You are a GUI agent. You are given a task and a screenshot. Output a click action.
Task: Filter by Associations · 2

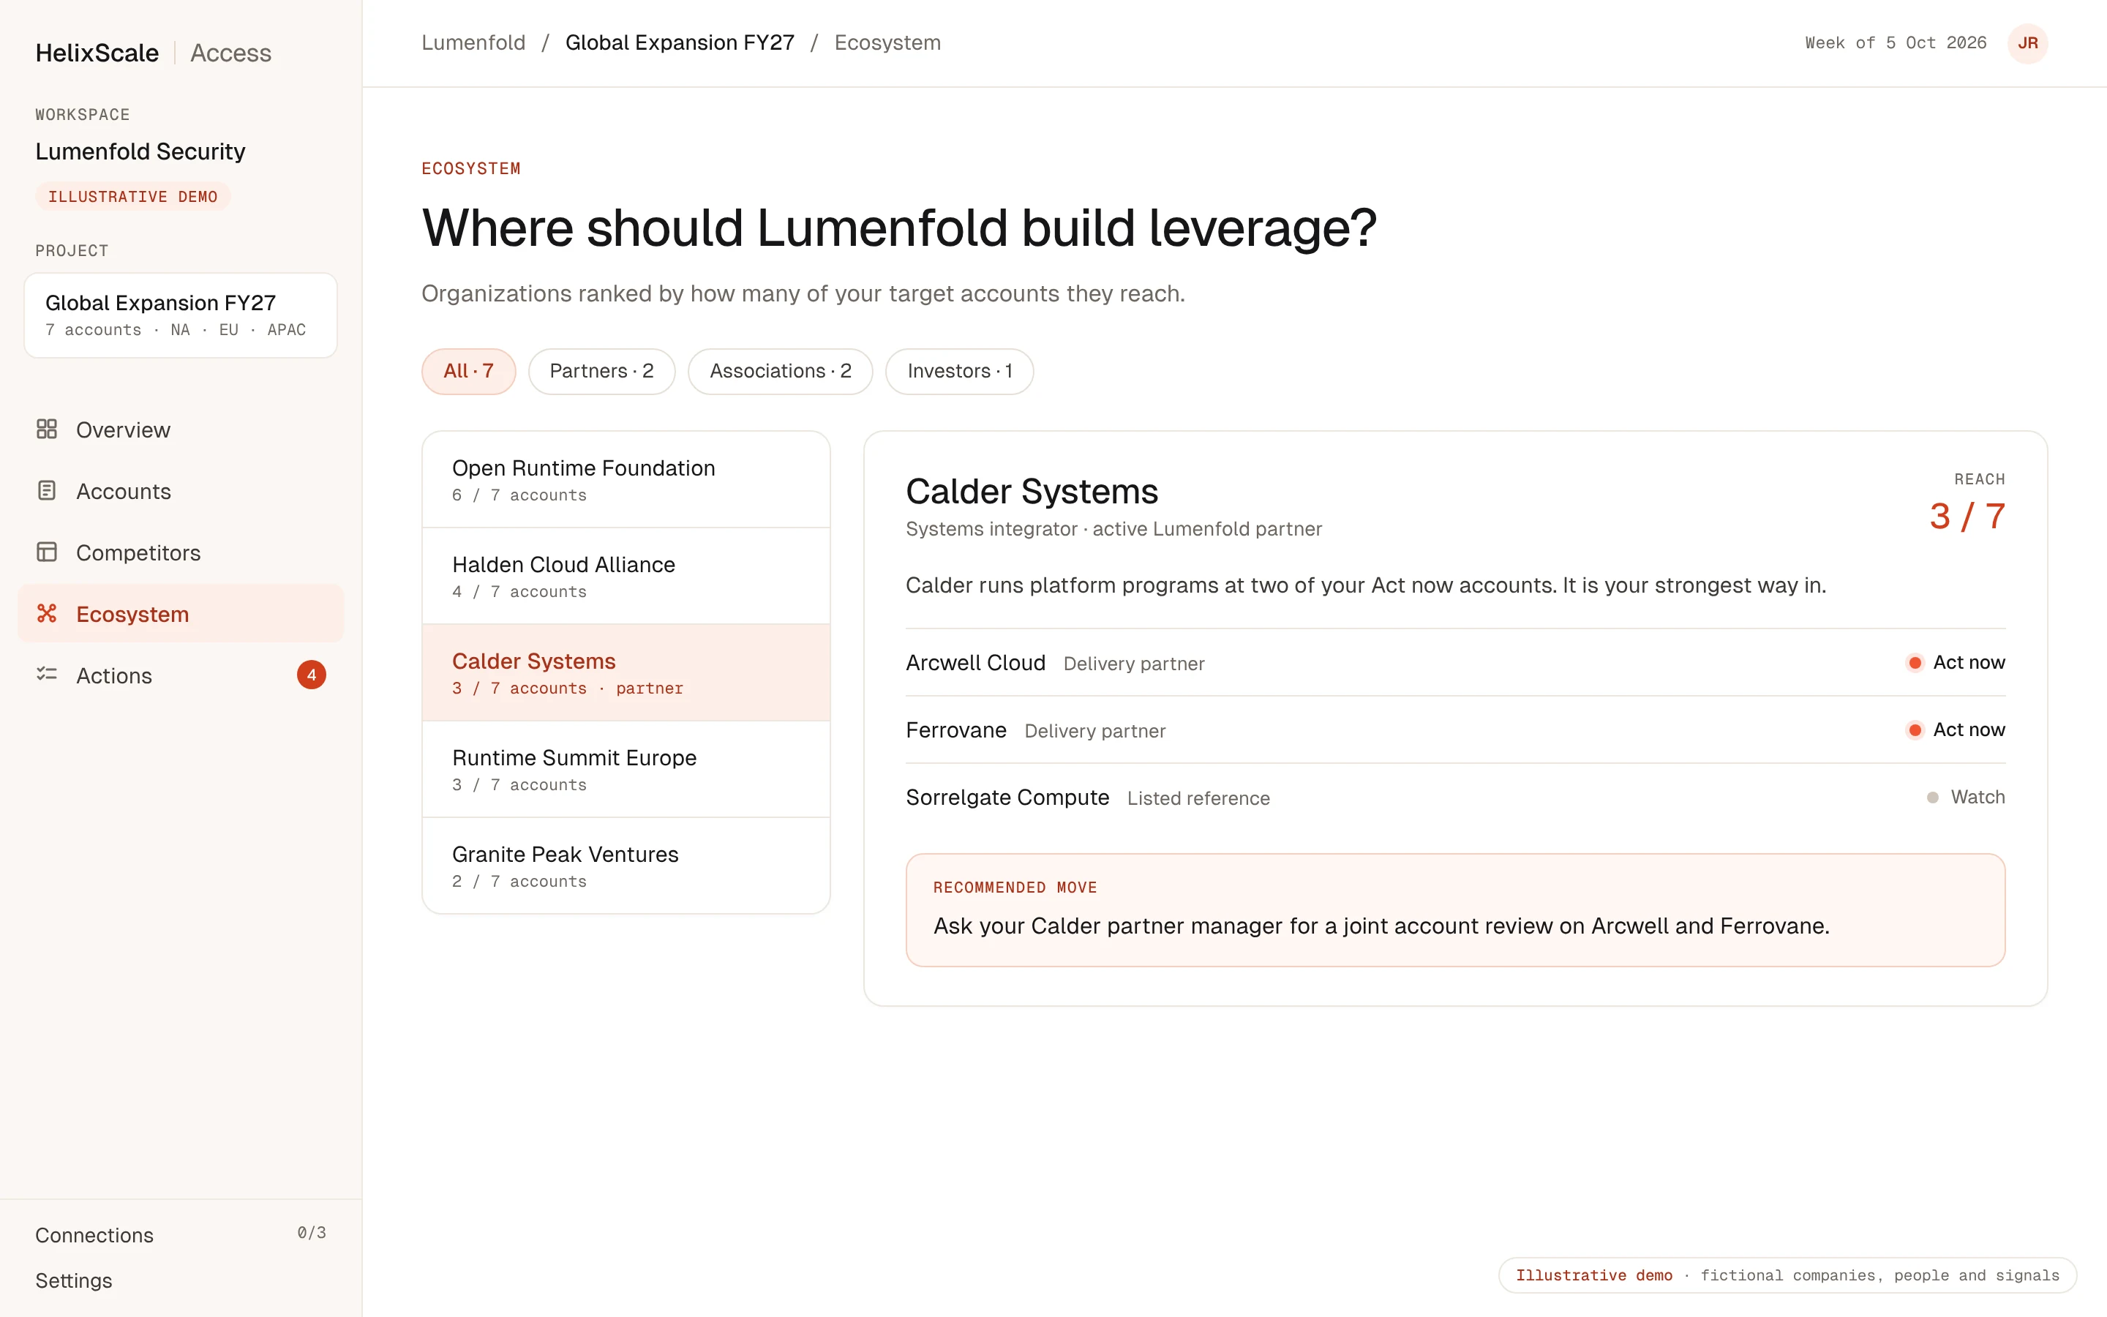(x=780, y=371)
